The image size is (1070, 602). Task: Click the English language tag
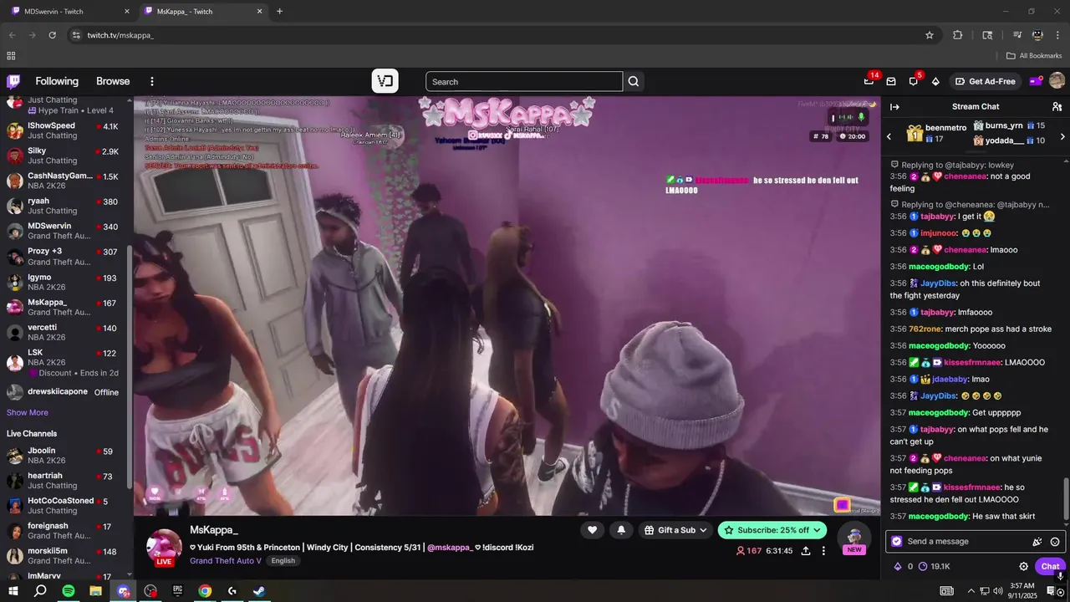pyautogui.click(x=283, y=560)
